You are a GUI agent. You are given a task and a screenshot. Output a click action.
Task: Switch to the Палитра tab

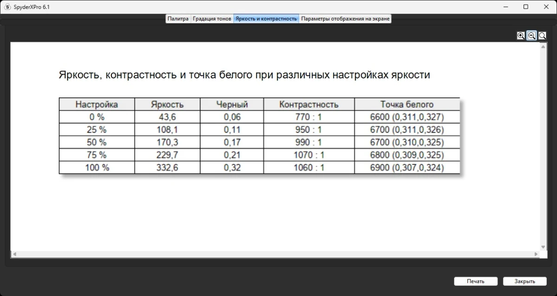click(x=178, y=19)
